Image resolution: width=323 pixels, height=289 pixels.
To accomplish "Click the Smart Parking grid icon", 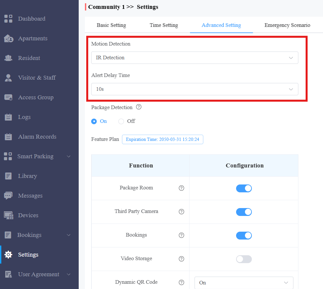I will (8, 156).
